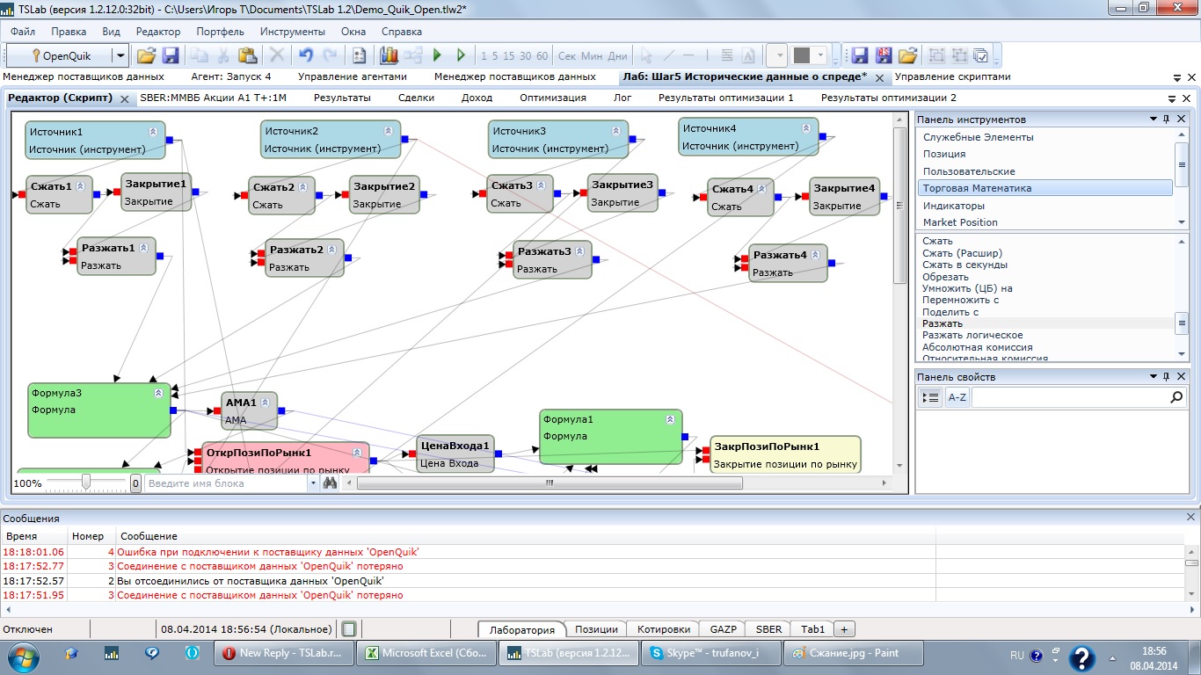This screenshot has height=675, width=1201.
Task: Click the Save As disk icon
Action: pos(884,55)
